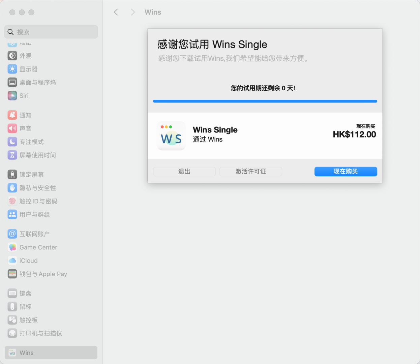Click the Internet Accounts (互联网账户) @ icon

click(x=12, y=234)
